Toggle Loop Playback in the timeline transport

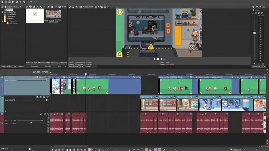coord(56,150)
